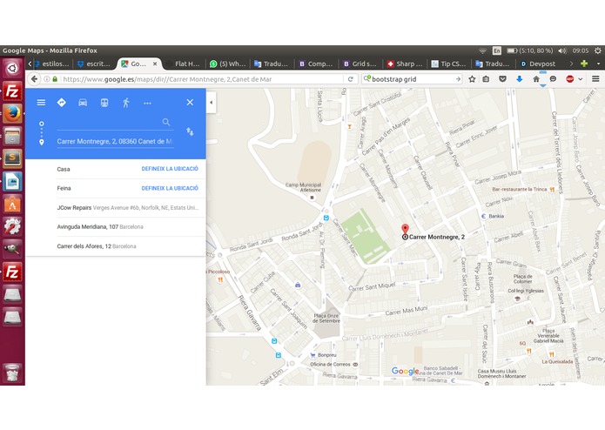Close the directions panel with X
Viewport: 605px width, 430px height.
pyautogui.click(x=190, y=103)
